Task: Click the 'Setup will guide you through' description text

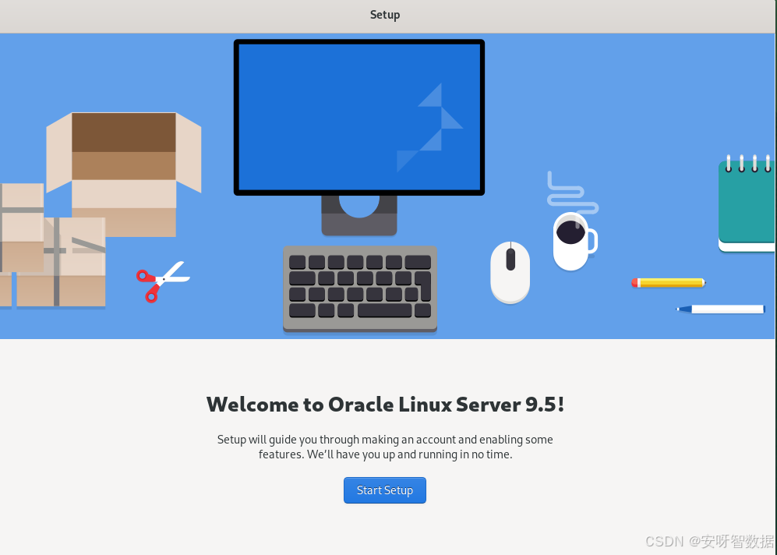Action: click(x=385, y=447)
